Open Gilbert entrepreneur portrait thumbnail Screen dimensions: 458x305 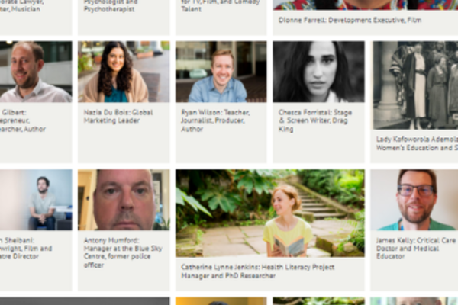click(36, 72)
